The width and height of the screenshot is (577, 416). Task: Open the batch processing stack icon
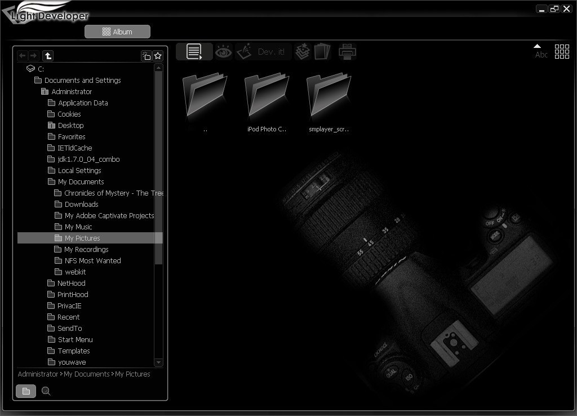coord(302,51)
